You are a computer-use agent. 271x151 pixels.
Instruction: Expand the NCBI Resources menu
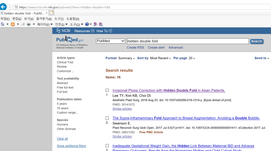[x=84, y=31]
